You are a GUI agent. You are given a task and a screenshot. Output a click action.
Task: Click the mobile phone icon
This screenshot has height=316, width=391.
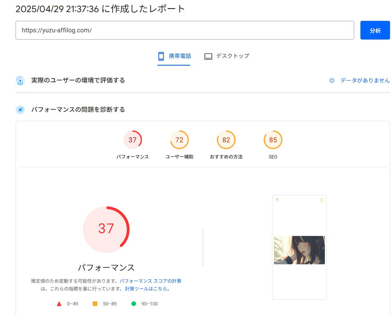coord(161,56)
